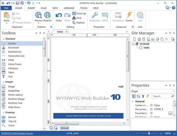Screen dimensions: 177x136
Task: Open Replace in the Editing group
Action: click(79, 23)
